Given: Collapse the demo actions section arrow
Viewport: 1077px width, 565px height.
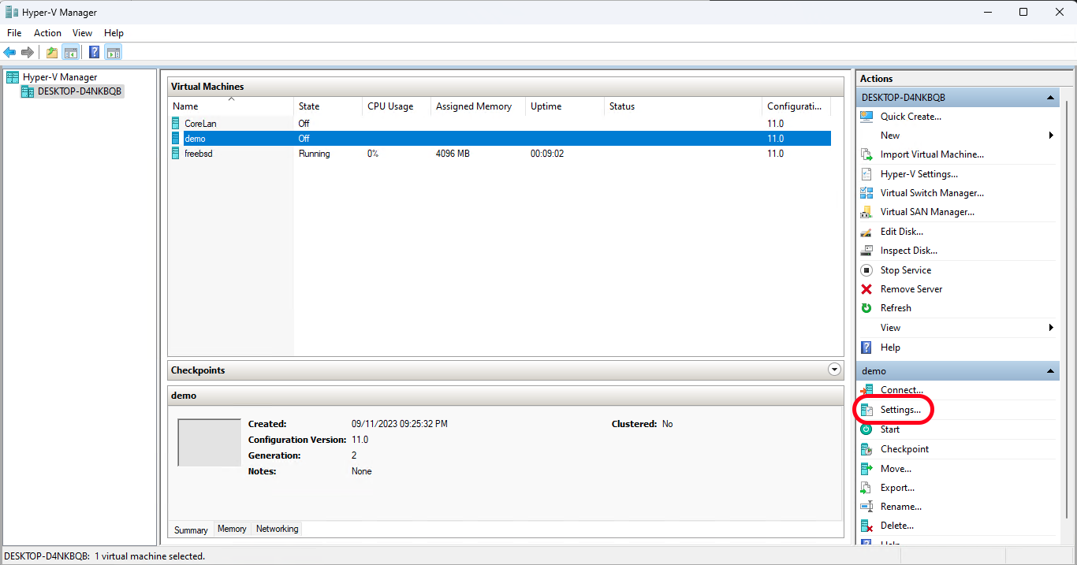Looking at the screenshot, I should click(1050, 371).
